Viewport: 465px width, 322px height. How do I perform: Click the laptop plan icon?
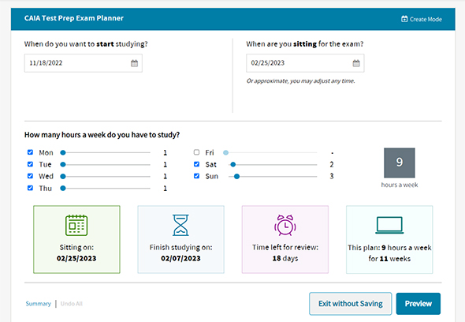389,225
